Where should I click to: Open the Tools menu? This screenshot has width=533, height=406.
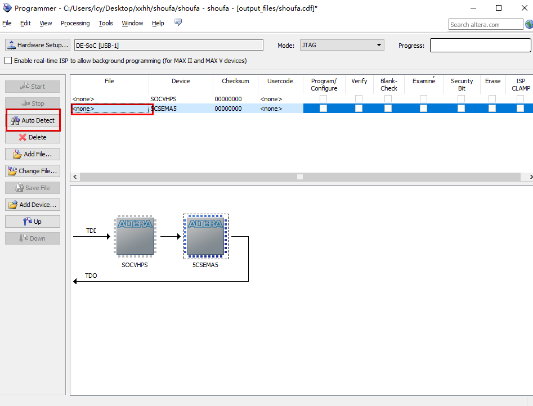pyautogui.click(x=106, y=23)
